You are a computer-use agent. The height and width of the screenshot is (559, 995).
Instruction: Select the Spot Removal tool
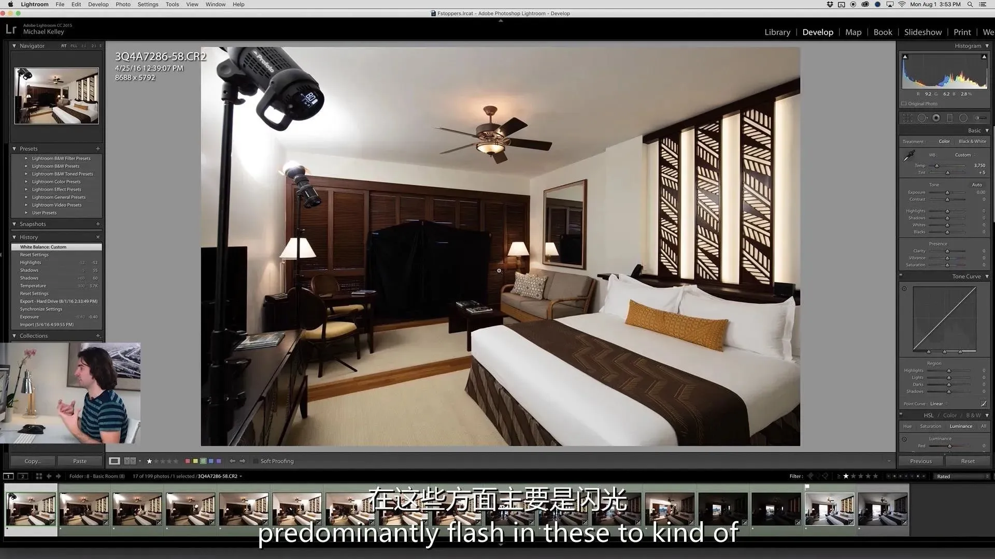click(x=922, y=118)
